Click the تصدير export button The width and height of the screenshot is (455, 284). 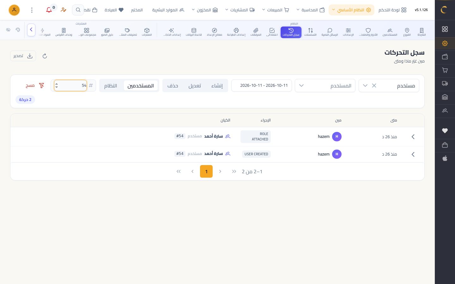coord(23,56)
